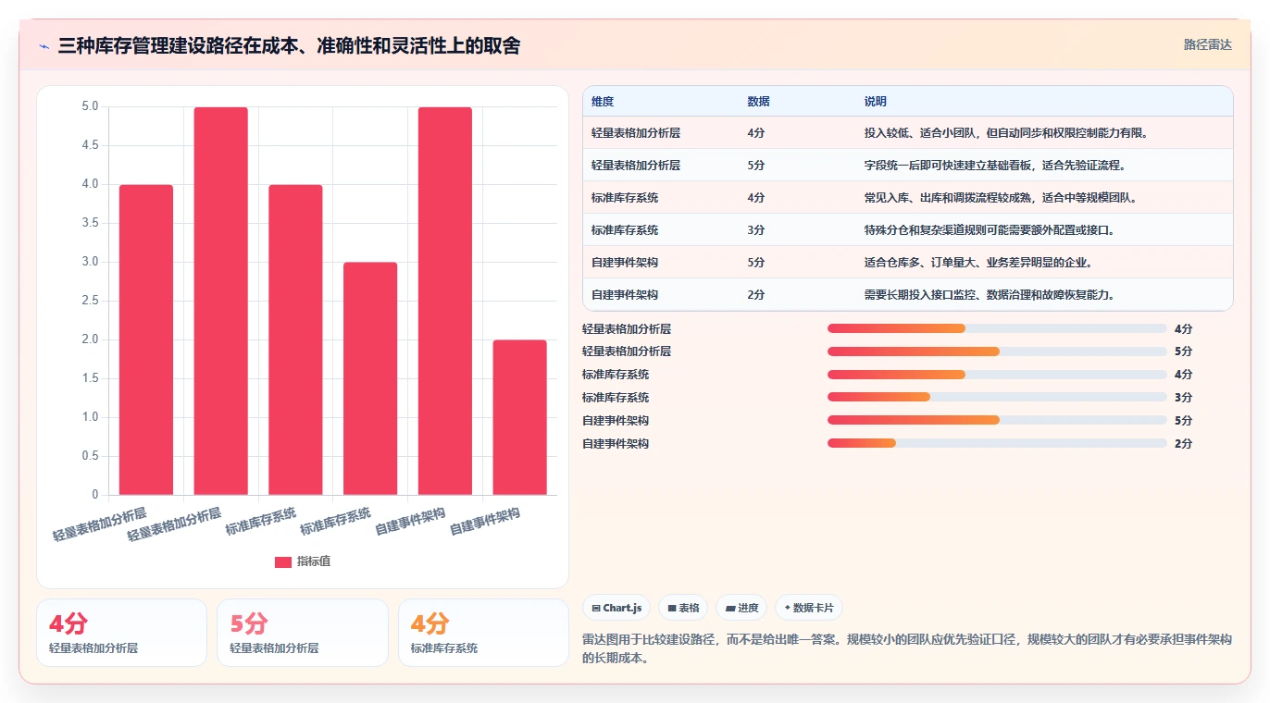Click the 0 y-axis label
Screen dimensions: 1270x703
coord(95,495)
